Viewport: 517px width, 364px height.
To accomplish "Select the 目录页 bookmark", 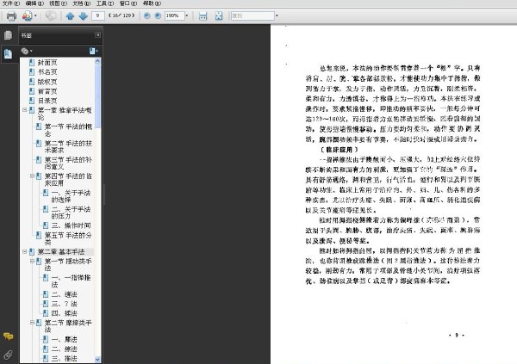I will (47, 101).
